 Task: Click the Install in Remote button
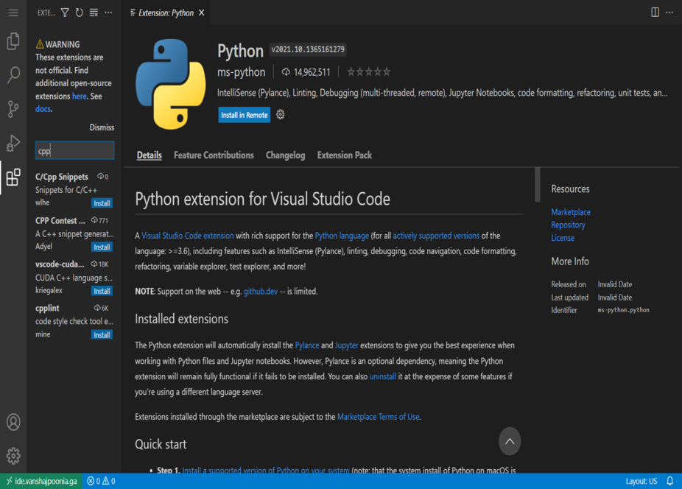click(244, 115)
